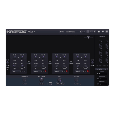Image resolution: width=115 pixels, height=115 pixels.
Task: Unmute band 4 via red M button
Action: point(88,71)
